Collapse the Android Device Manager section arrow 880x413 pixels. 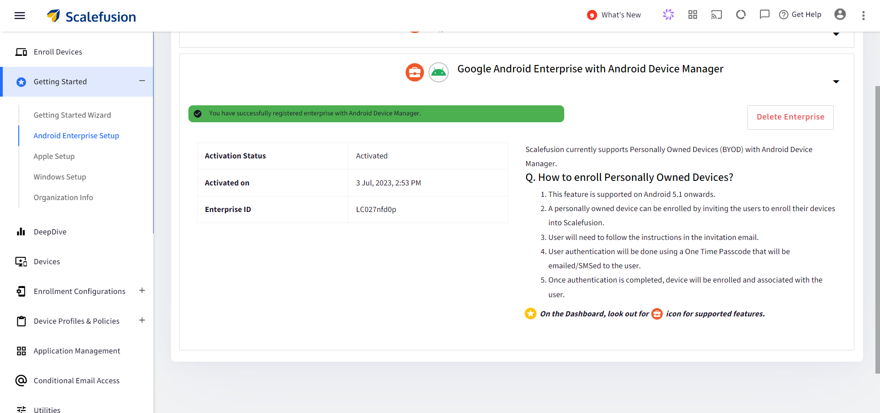[836, 82]
